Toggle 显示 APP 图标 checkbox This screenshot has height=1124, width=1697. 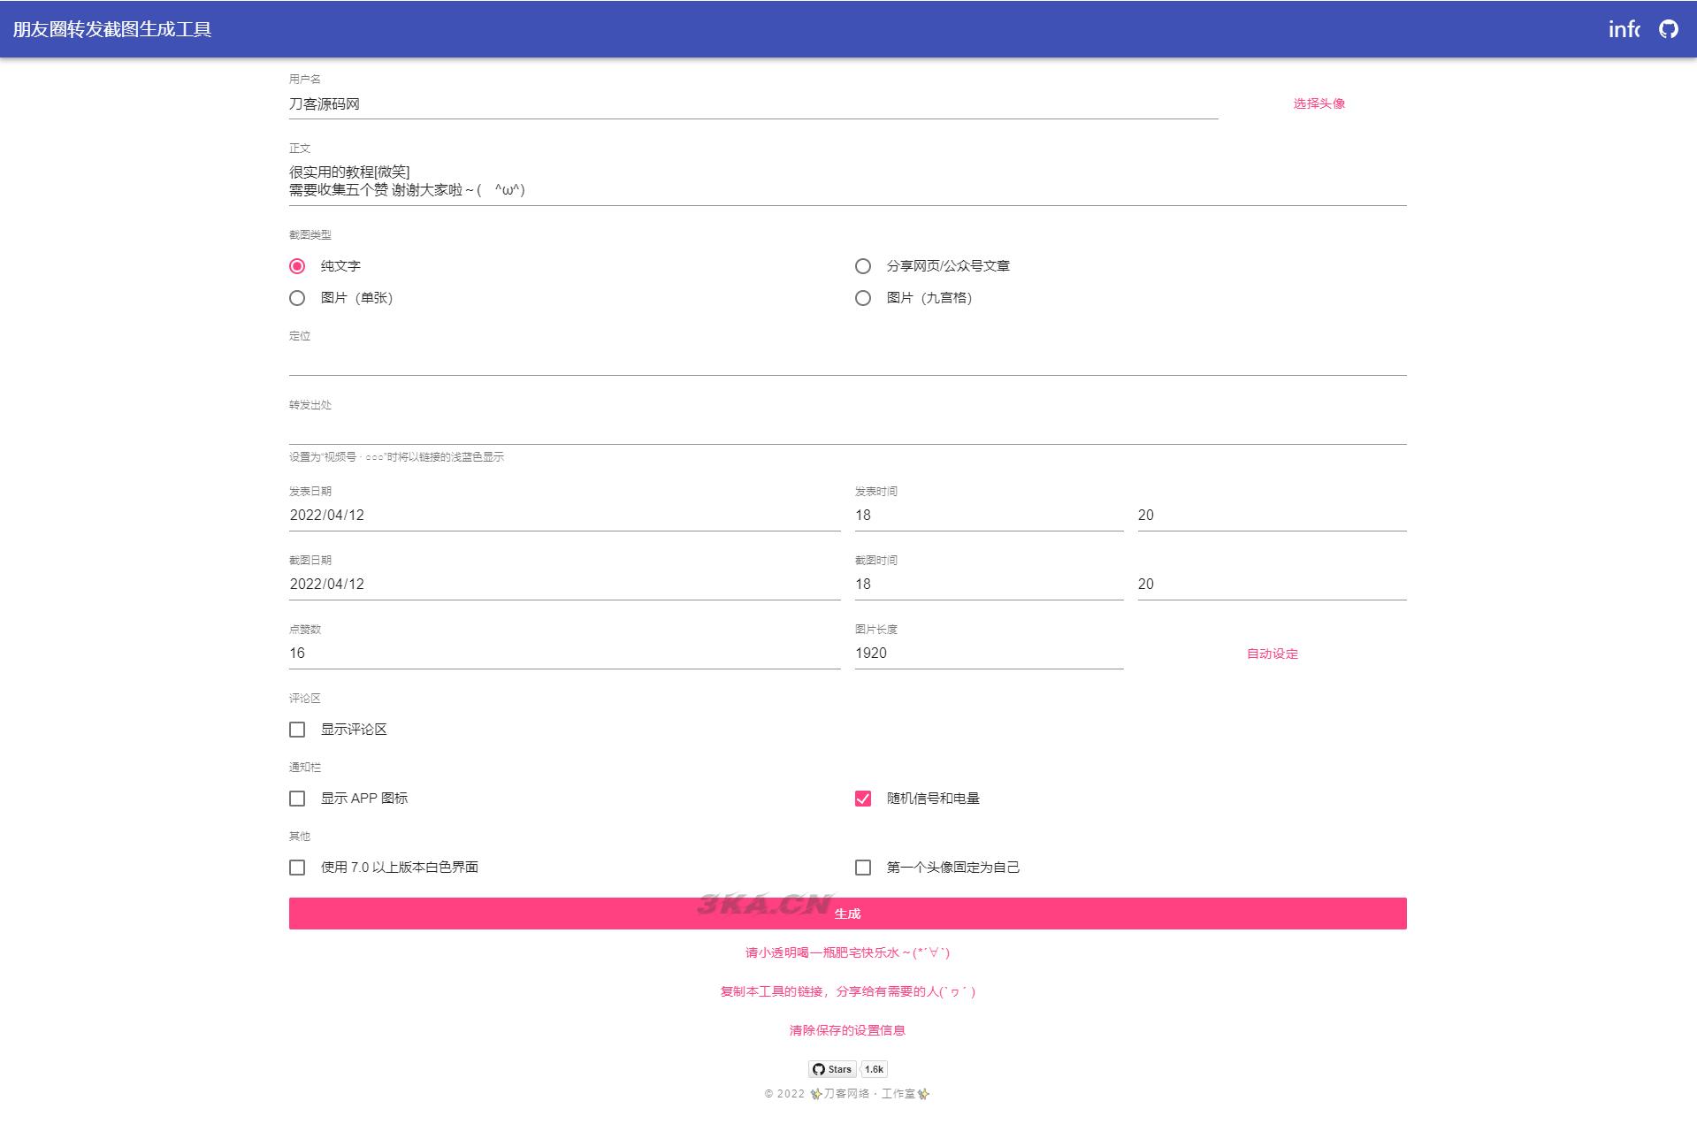point(297,799)
